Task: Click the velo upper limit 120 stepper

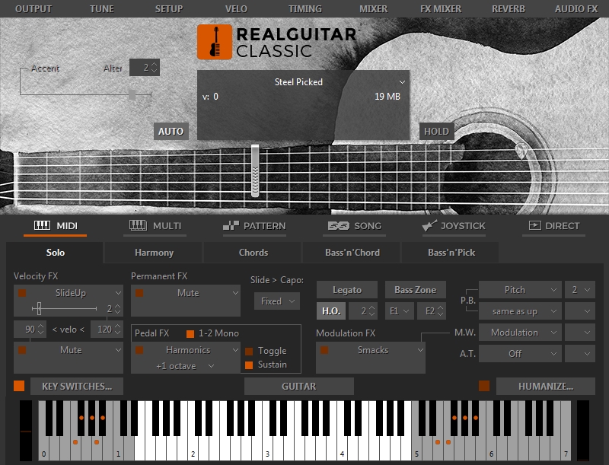Action: (118, 329)
